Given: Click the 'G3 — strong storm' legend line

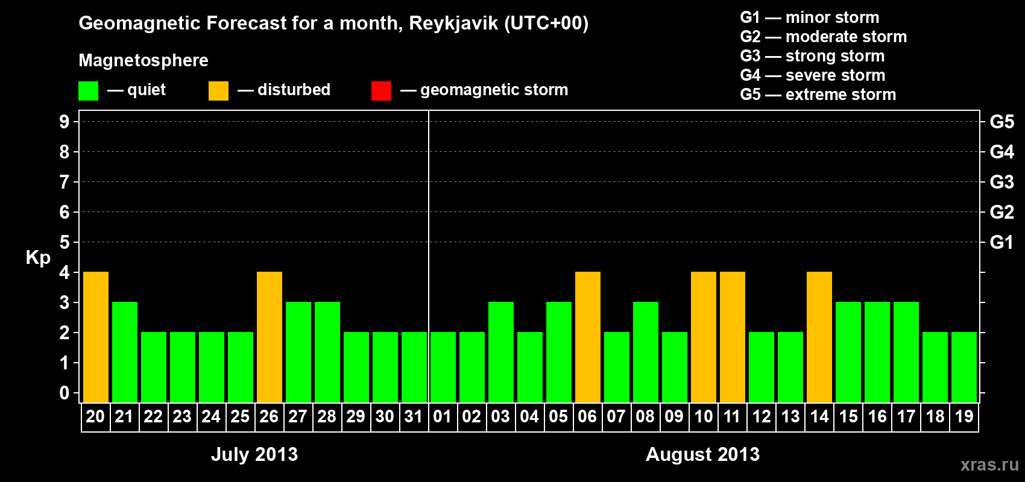Looking at the screenshot, I should click(x=812, y=56).
